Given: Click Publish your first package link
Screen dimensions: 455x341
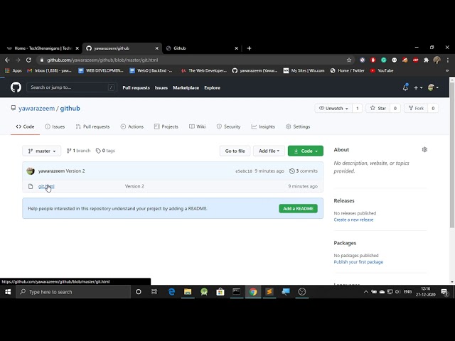Looking at the screenshot, I should [x=358, y=262].
